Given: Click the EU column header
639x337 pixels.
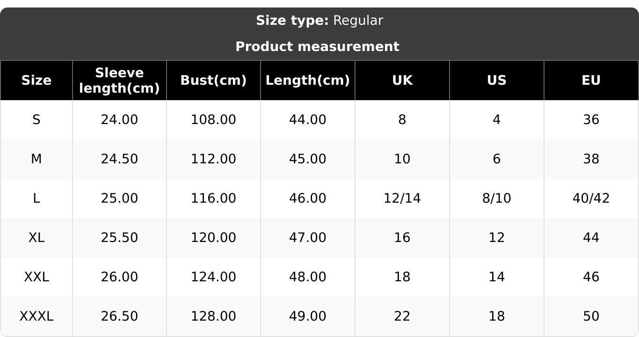Looking at the screenshot, I should 591,81.
